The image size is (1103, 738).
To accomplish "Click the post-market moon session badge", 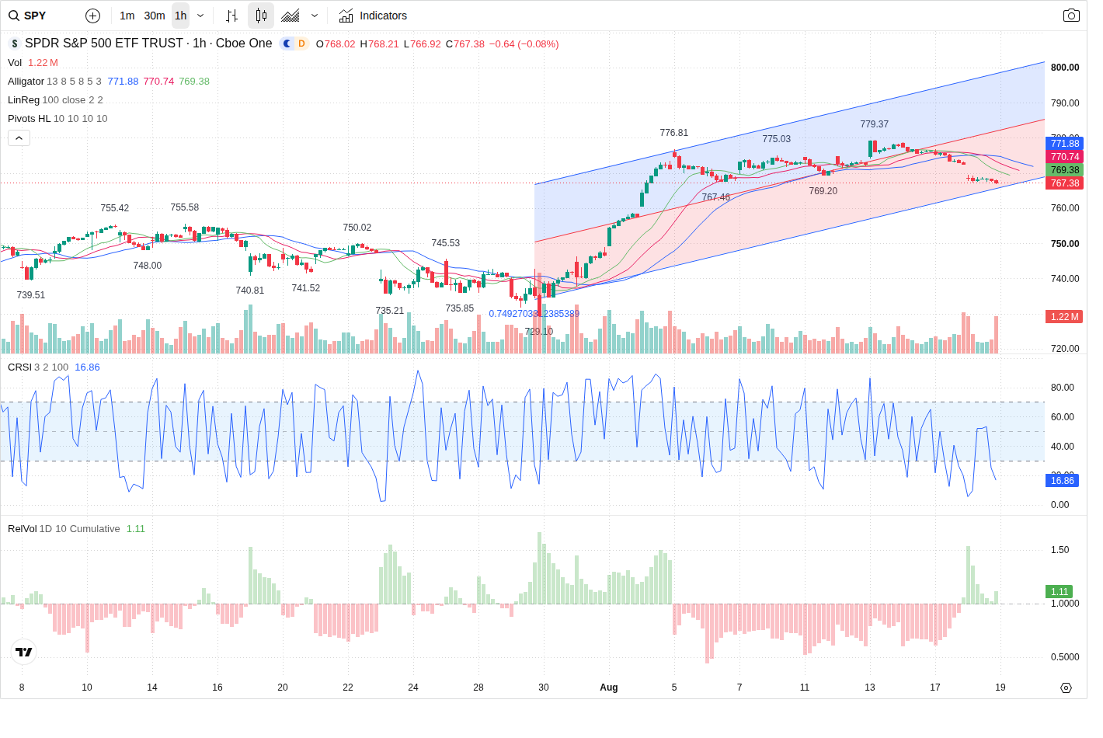I will (287, 44).
